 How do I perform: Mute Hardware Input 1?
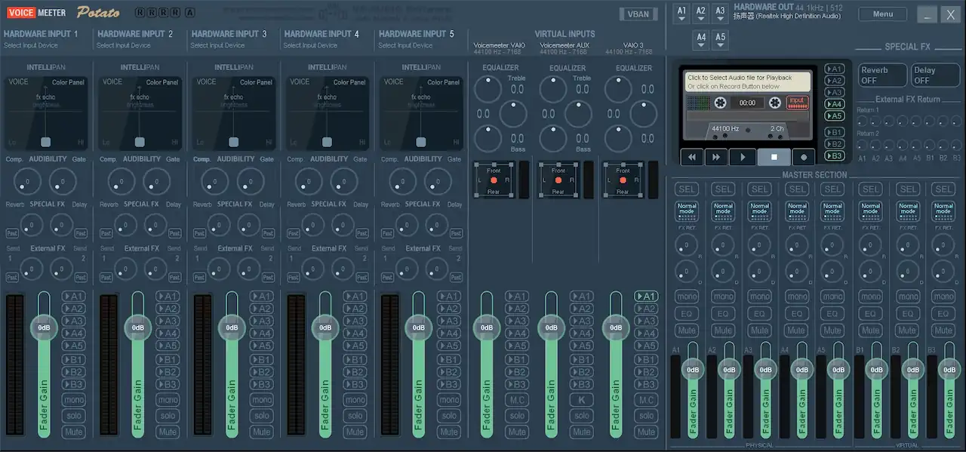pyautogui.click(x=73, y=432)
